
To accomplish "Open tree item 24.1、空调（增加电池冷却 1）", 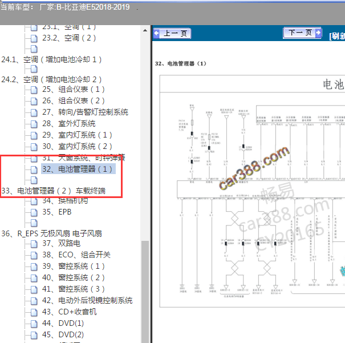I will coord(51,59).
